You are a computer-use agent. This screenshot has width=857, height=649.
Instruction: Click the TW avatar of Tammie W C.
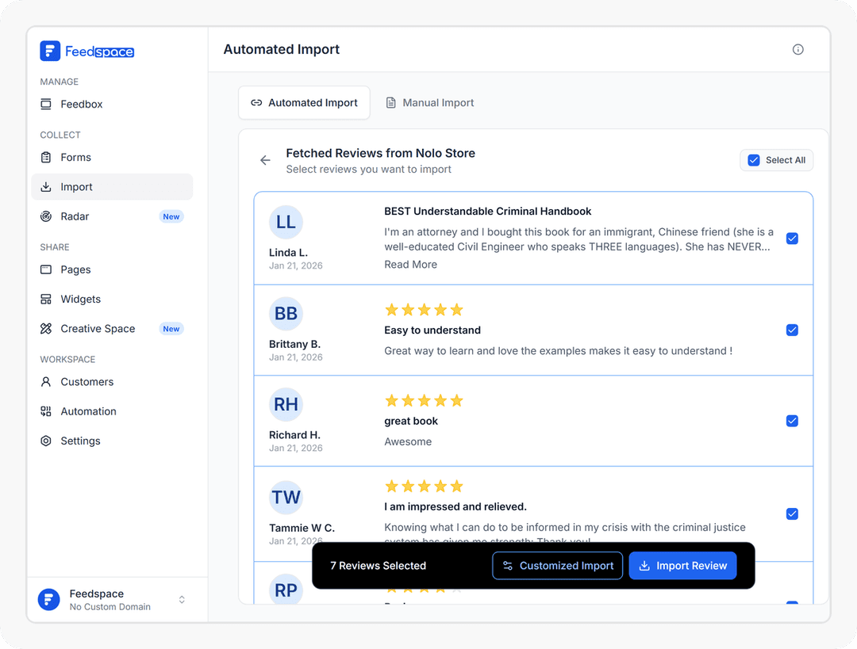pos(286,498)
